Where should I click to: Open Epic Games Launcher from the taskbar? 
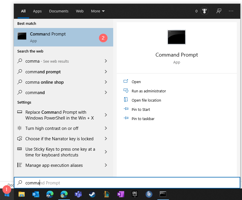coord(135,194)
